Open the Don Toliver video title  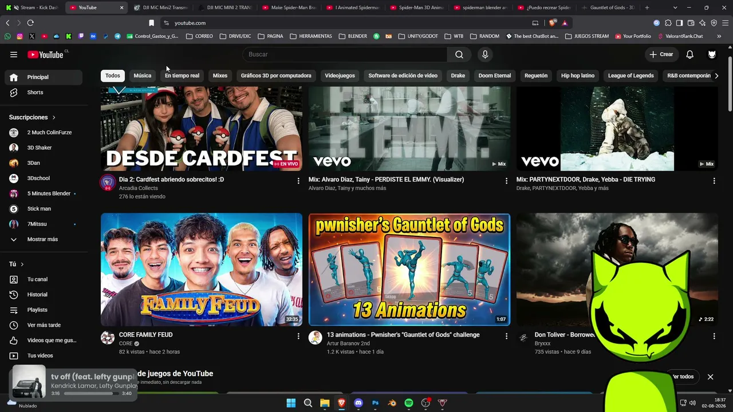(564, 335)
